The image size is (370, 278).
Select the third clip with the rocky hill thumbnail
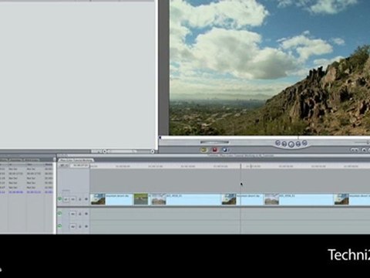coord(187,199)
